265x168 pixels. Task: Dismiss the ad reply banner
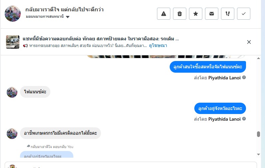tap(249, 42)
